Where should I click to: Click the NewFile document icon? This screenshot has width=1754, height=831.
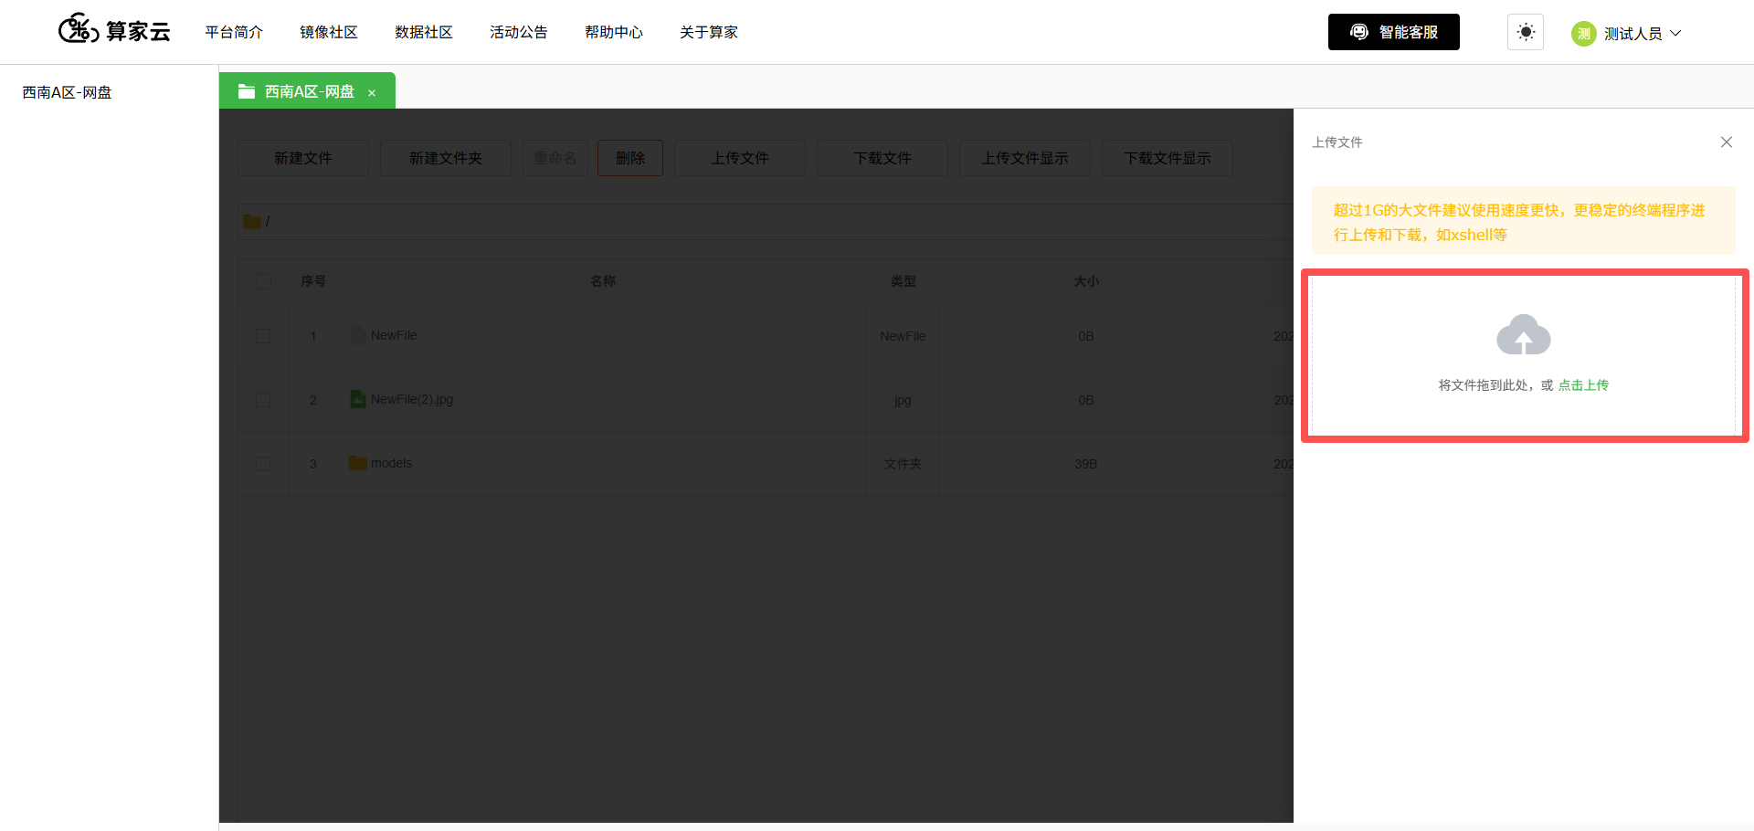[x=358, y=335]
